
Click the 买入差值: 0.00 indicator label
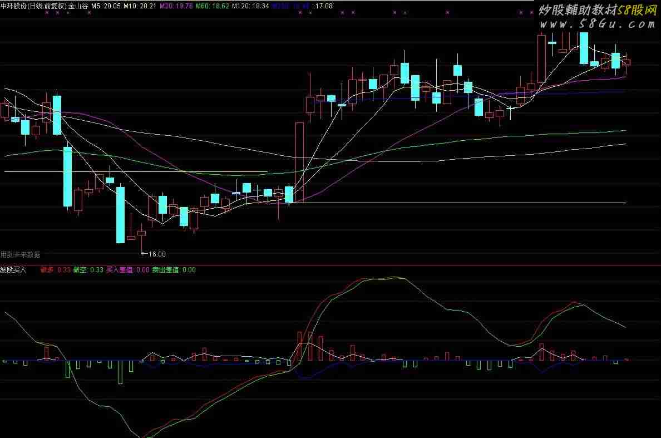coord(127,270)
